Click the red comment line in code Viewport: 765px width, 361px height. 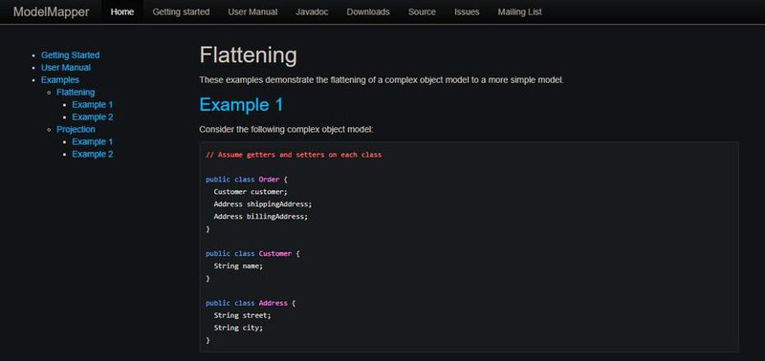(x=294, y=155)
